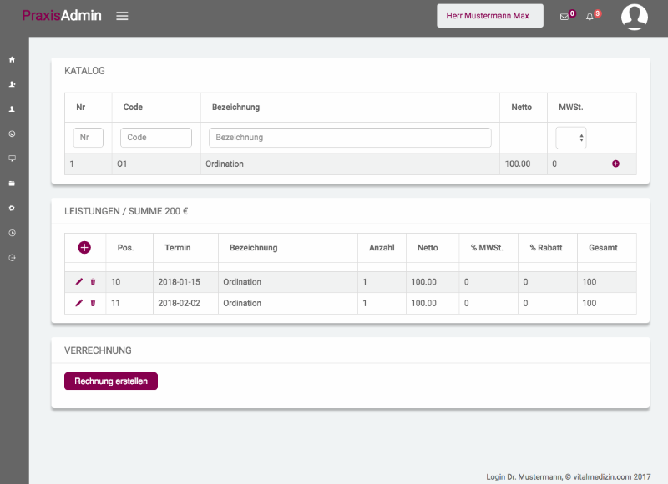Open settings gear in sidebar

[x=12, y=208]
